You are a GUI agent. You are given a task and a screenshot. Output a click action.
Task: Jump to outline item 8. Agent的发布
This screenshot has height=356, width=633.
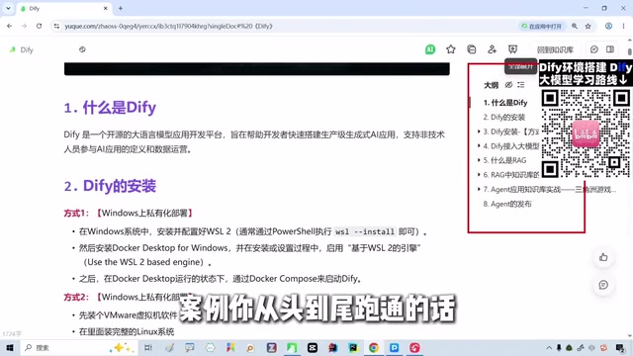pyautogui.click(x=507, y=204)
